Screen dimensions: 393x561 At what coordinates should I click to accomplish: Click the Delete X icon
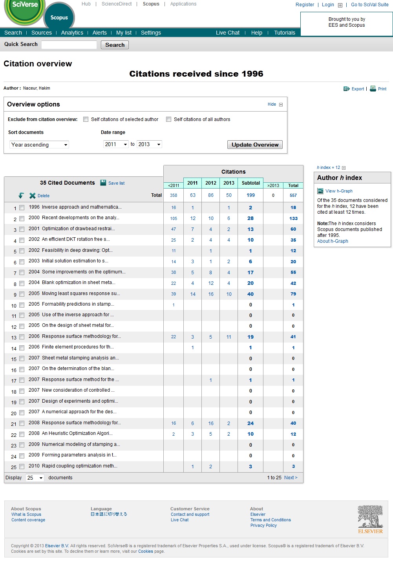[x=33, y=196]
